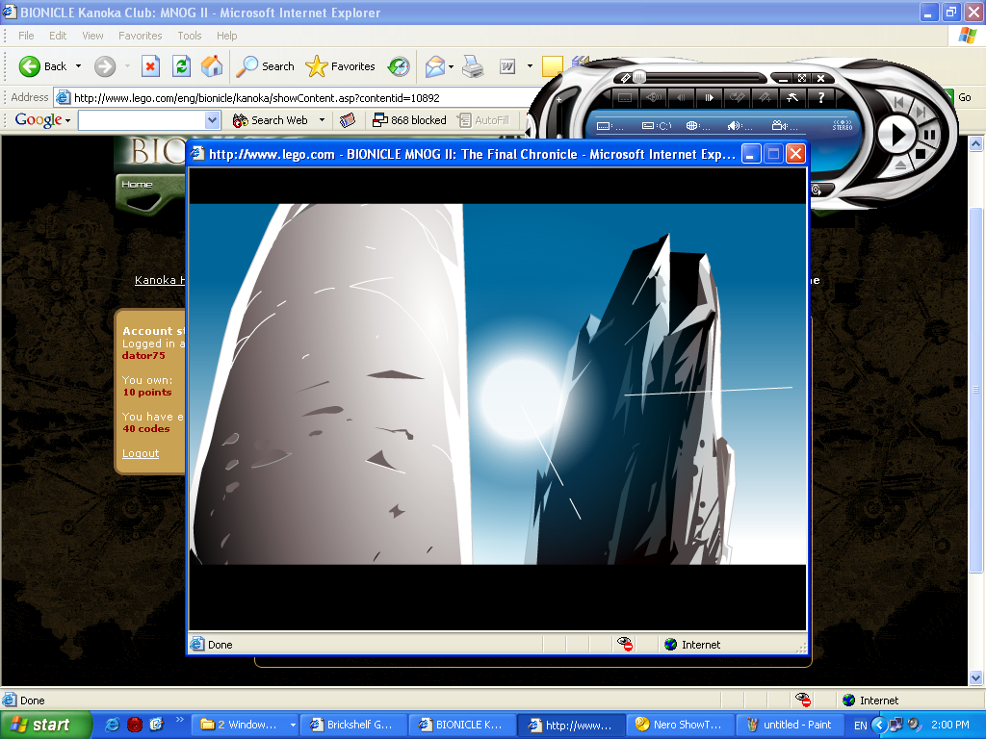Click the media player settings hammer icon
This screenshot has height=739, width=986.
[792, 97]
